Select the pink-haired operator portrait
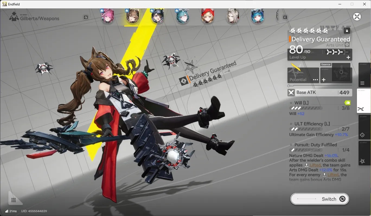Image resolution: width=371 pixels, height=216 pixels. click(107, 16)
